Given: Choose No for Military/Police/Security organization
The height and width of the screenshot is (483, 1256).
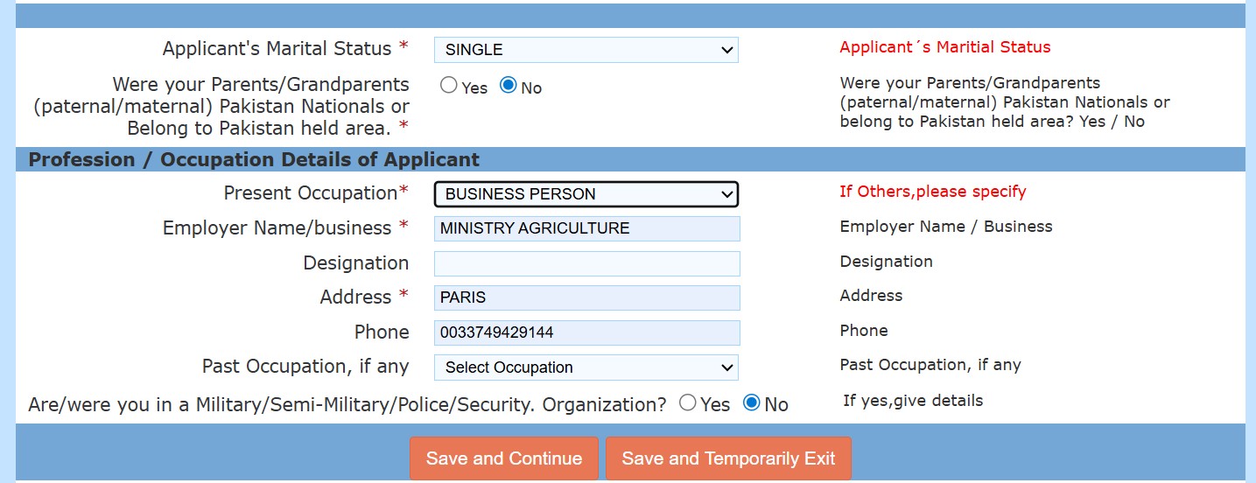Looking at the screenshot, I should pyautogui.click(x=751, y=402).
